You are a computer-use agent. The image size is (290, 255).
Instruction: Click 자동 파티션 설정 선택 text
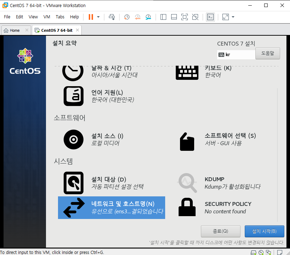(117, 186)
